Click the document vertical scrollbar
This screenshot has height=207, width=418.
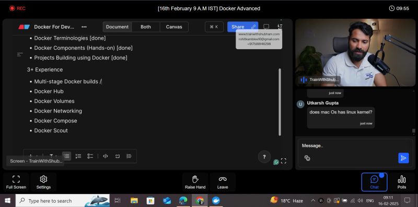(x=280, y=102)
